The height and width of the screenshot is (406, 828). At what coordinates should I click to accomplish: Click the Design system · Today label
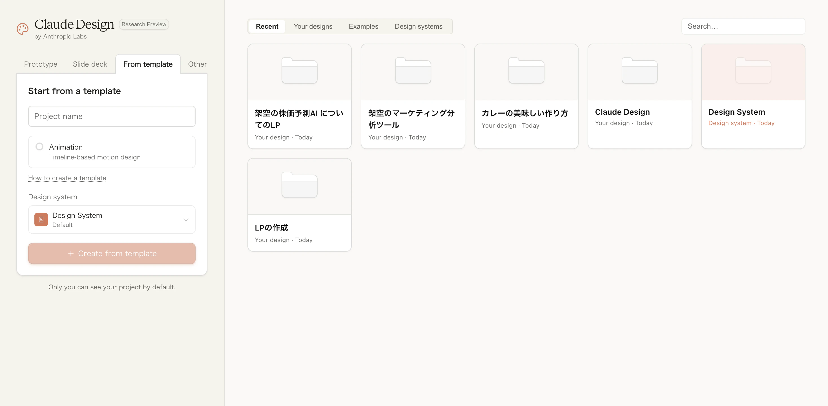741,123
